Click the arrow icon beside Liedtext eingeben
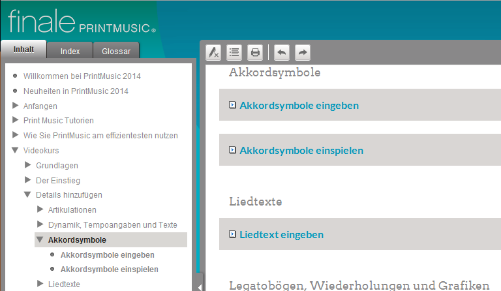 tap(232, 235)
